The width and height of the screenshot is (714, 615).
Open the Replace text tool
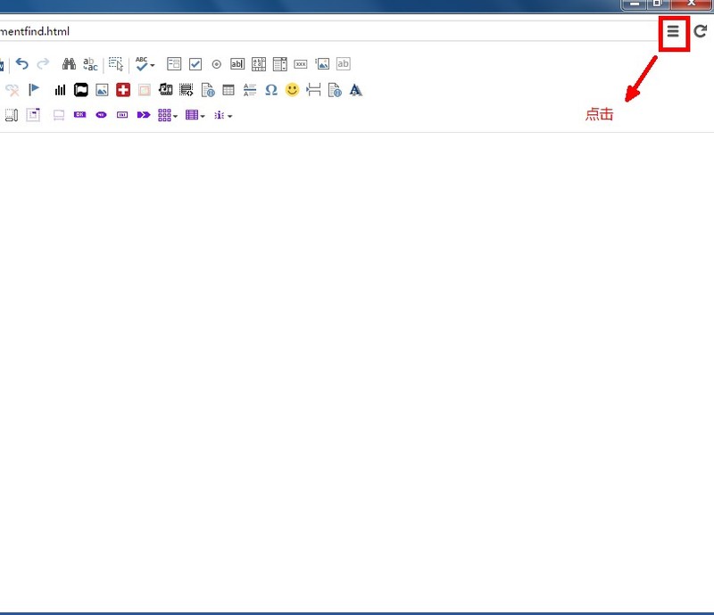tap(90, 64)
